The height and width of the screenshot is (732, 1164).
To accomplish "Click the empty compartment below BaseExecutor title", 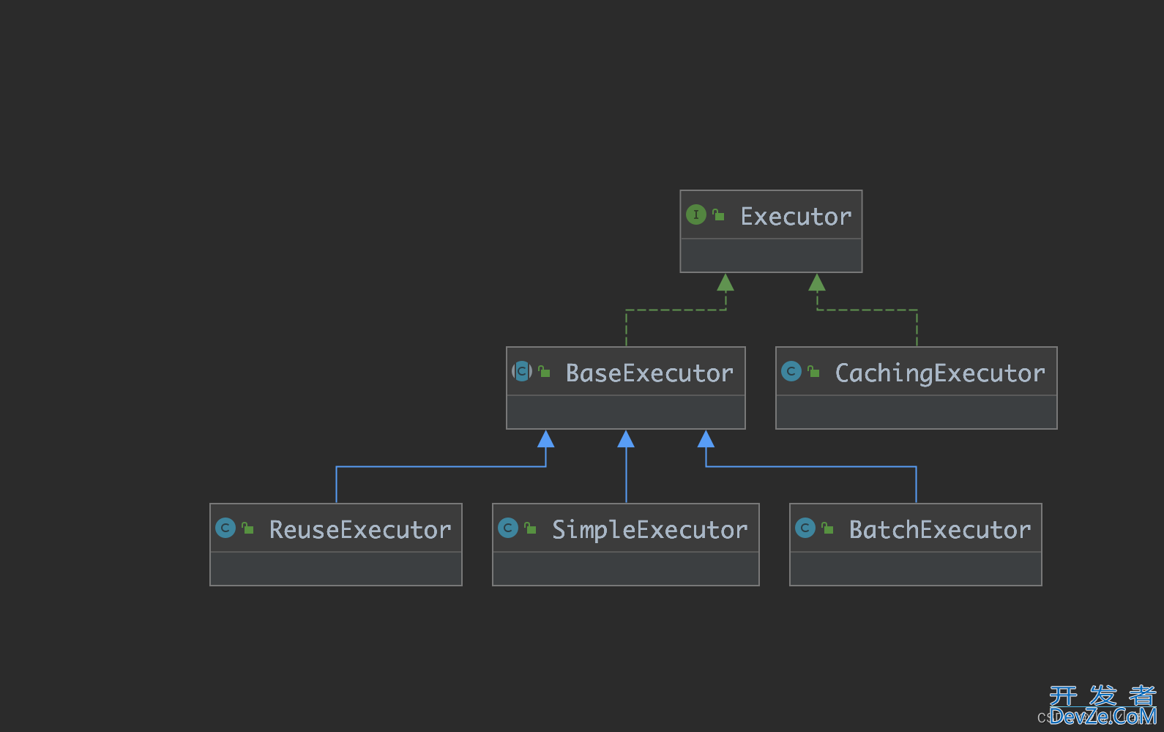I will [626, 412].
